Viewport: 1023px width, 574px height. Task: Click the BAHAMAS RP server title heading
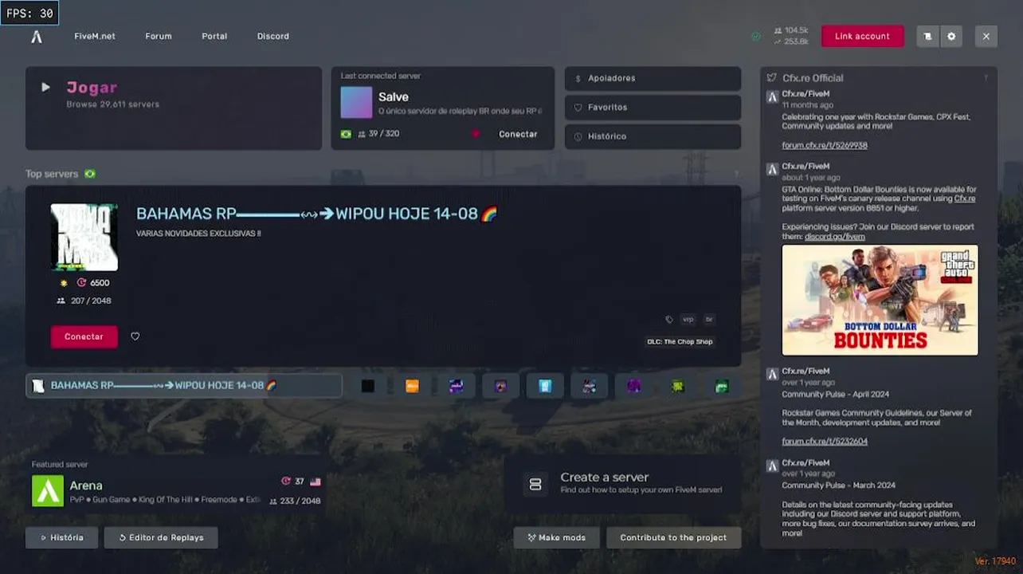(x=316, y=214)
